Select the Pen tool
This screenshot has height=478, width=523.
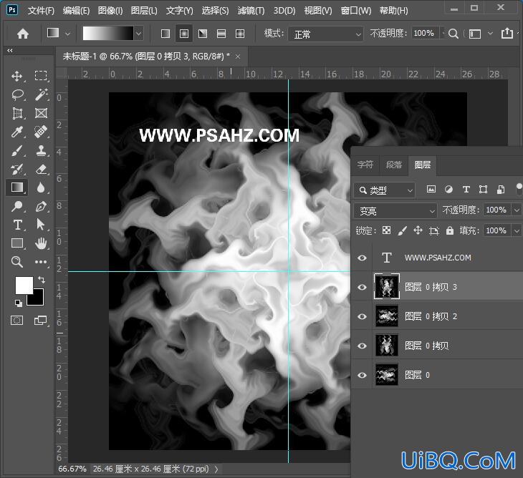pyautogui.click(x=41, y=206)
